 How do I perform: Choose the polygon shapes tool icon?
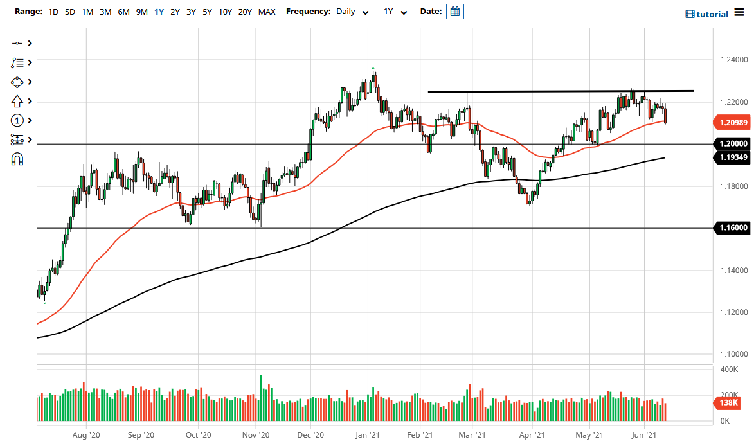click(x=17, y=82)
